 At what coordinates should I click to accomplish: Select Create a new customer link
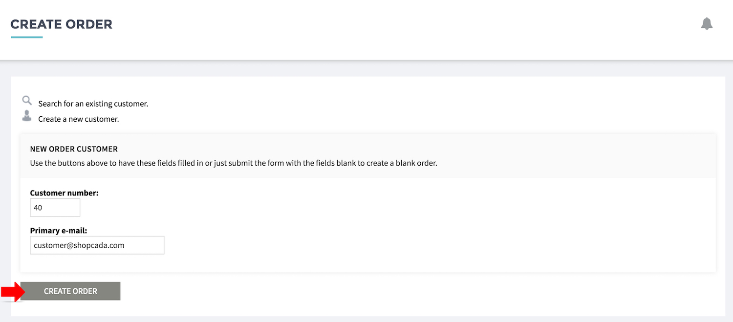click(79, 119)
